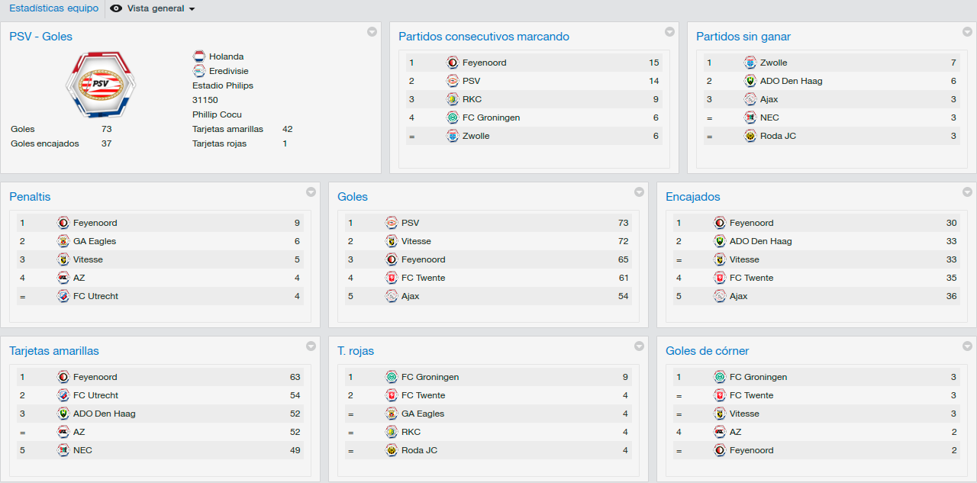Click the eye icon beside Vista general
This screenshot has height=483, width=977.
pyautogui.click(x=116, y=8)
